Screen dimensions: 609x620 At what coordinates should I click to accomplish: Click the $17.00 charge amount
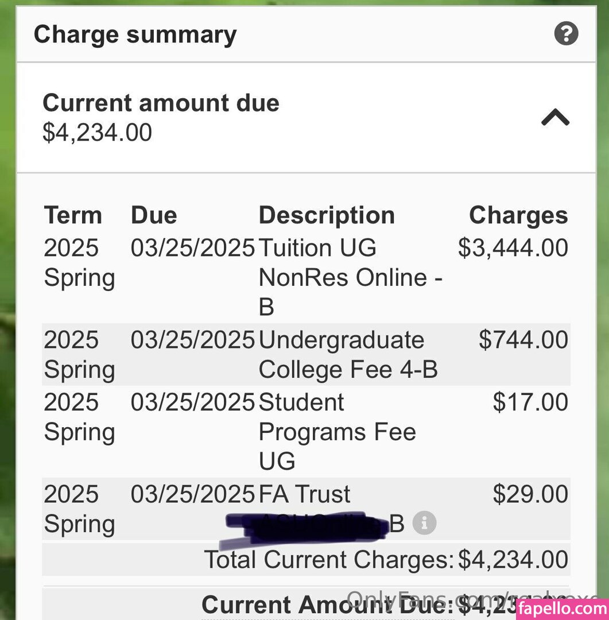530,402
